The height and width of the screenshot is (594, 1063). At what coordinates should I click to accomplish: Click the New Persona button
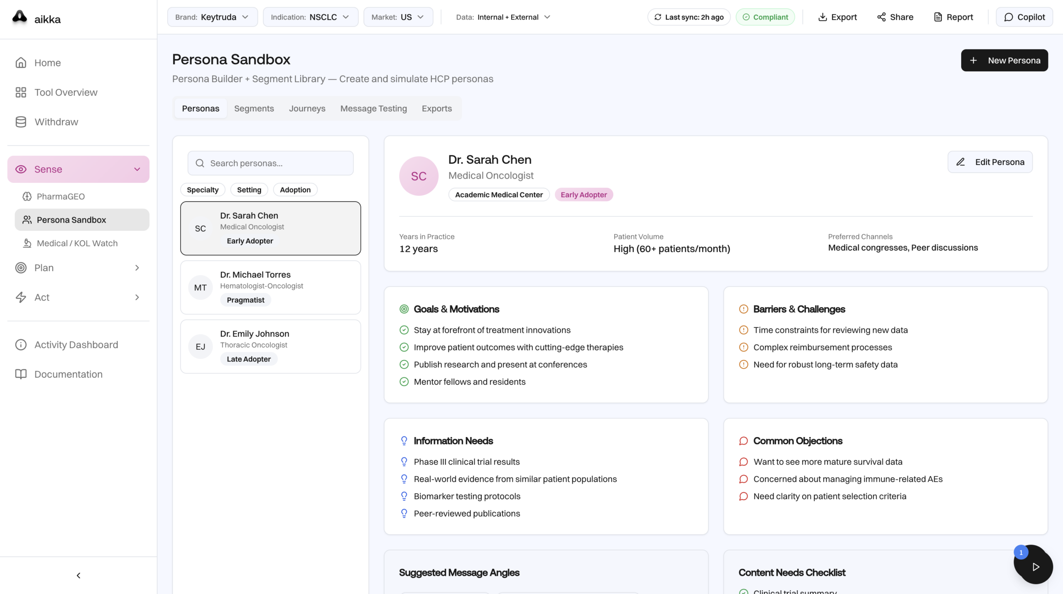point(1004,61)
